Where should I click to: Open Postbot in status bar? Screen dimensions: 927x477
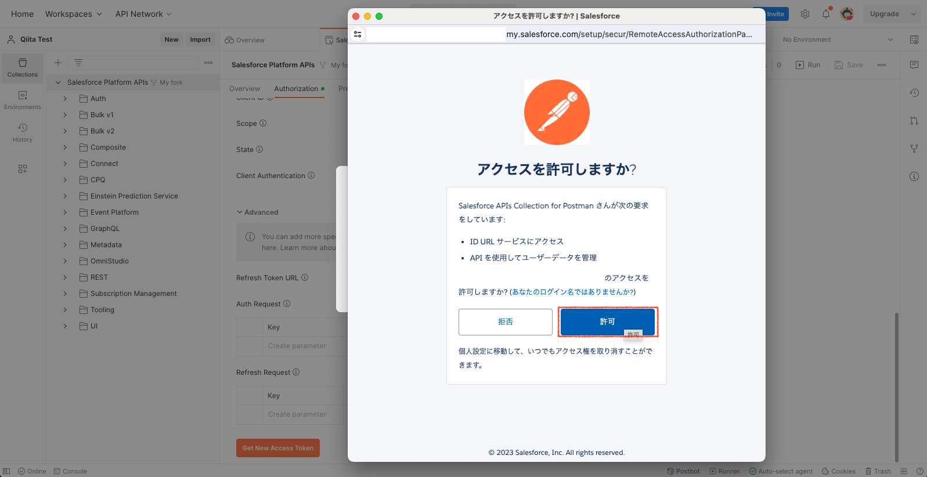tap(683, 471)
